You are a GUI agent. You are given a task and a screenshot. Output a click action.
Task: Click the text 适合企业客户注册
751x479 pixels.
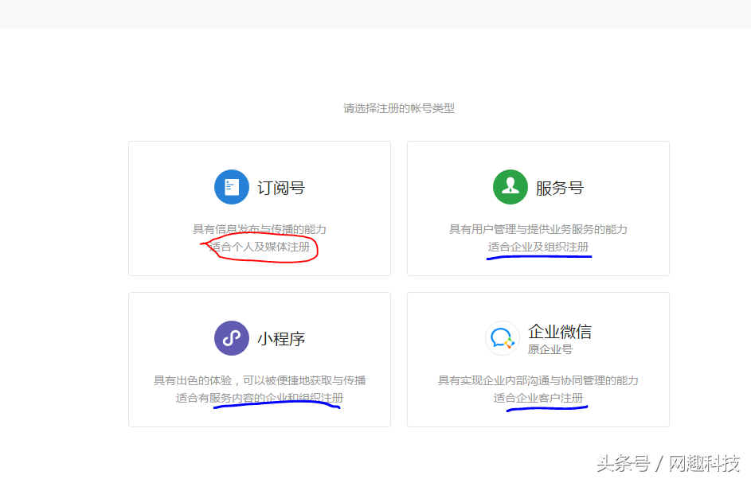538,398
